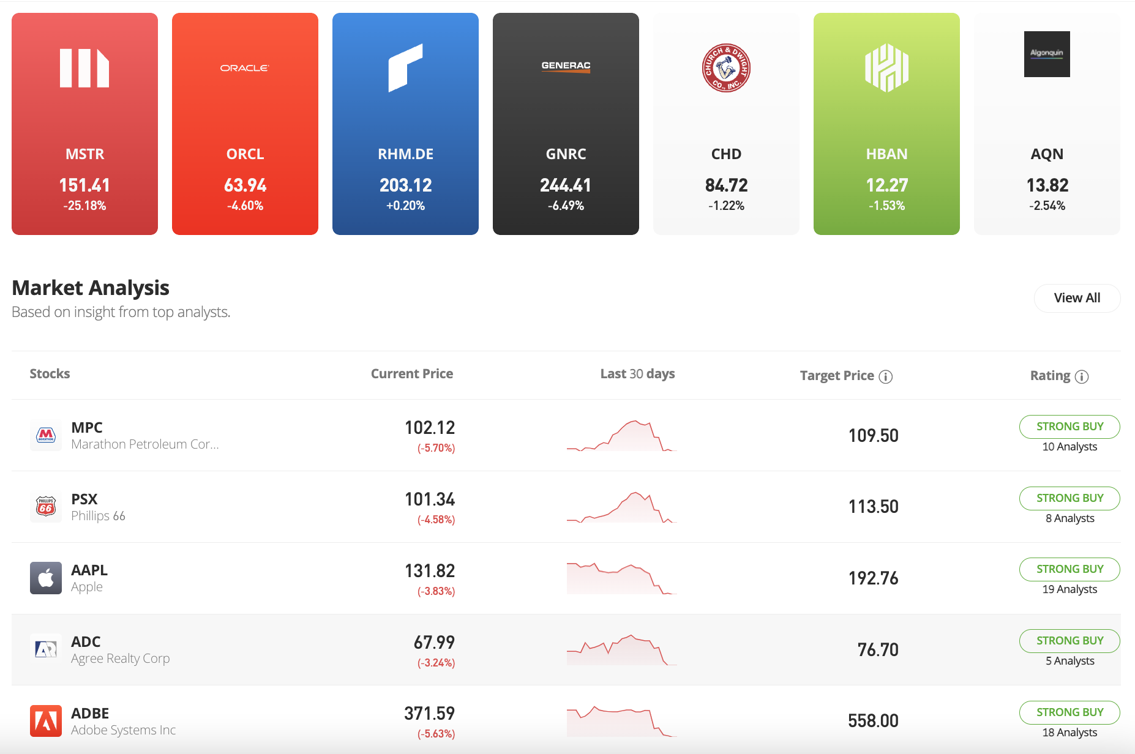
Task: Open the CHD stock card
Action: pyautogui.click(x=726, y=124)
